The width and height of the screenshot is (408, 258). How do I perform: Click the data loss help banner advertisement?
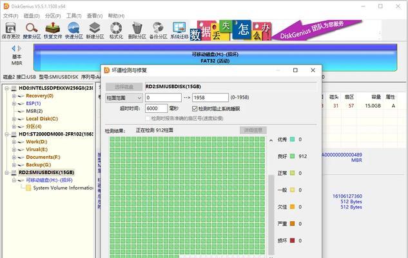click(x=231, y=30)
